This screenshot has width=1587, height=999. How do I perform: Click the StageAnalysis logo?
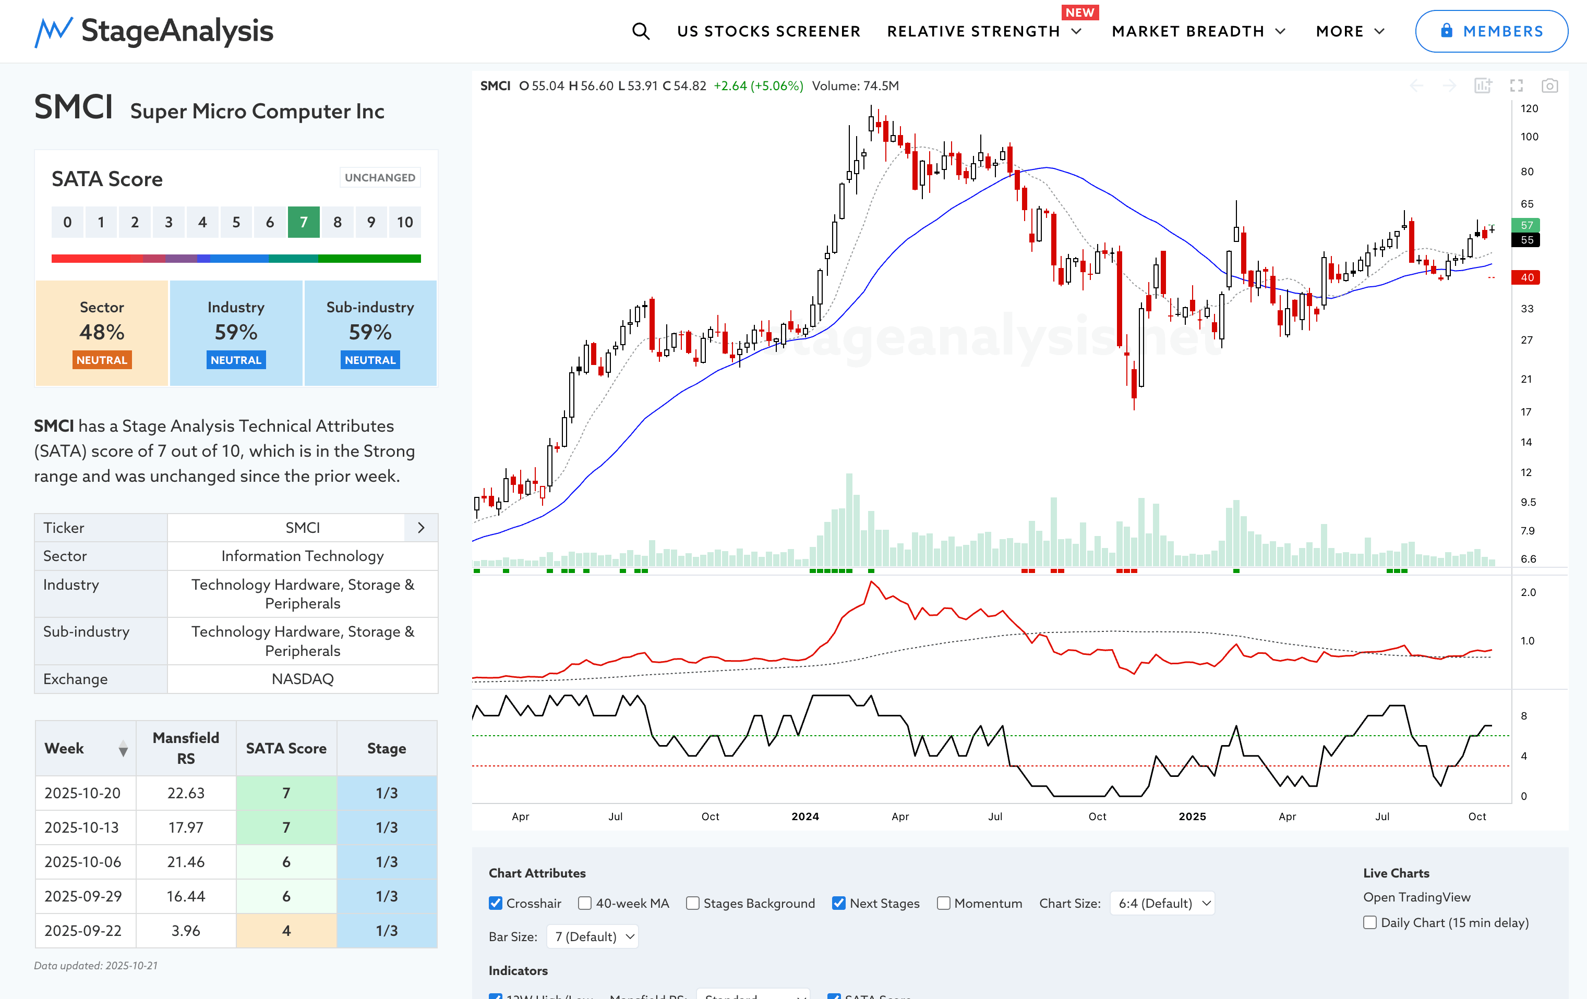coord(154,31)
